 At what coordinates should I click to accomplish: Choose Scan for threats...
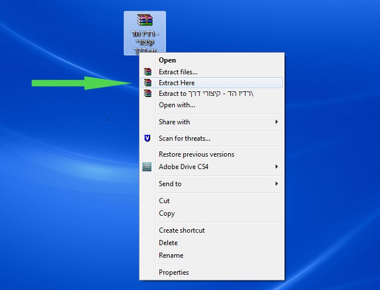point(212,139)
